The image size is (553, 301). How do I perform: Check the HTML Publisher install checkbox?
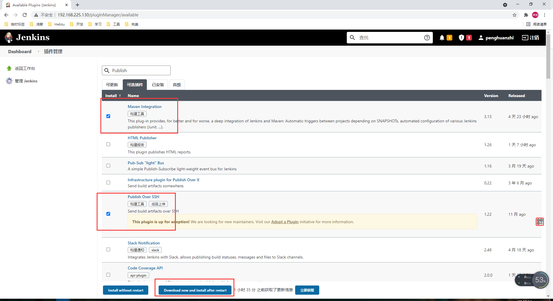pyautogui.click(x=108, y=144)
